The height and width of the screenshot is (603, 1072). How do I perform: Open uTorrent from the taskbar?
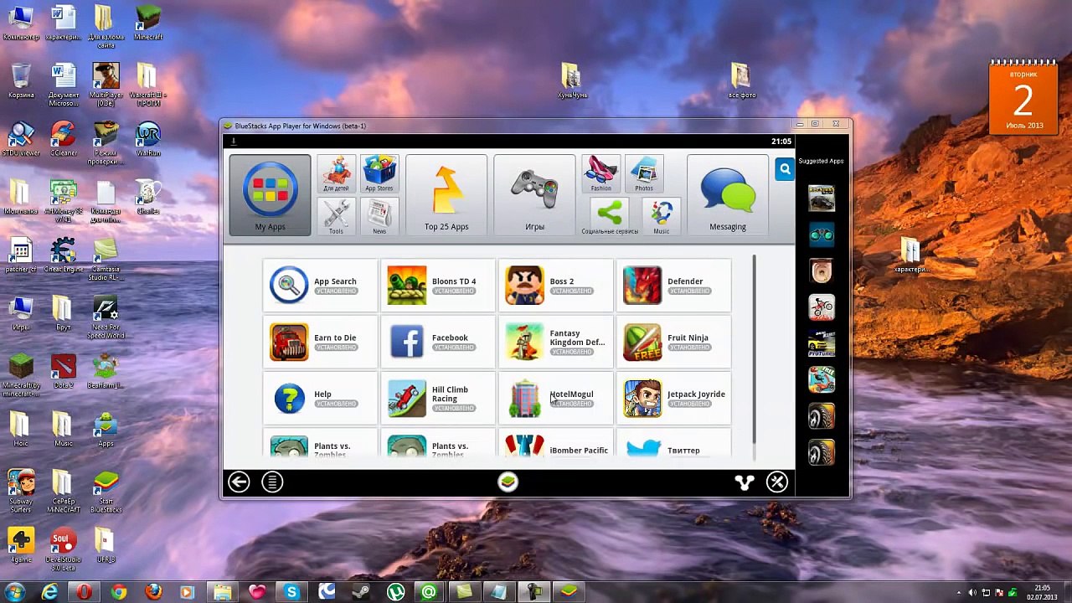click(395, 592)
